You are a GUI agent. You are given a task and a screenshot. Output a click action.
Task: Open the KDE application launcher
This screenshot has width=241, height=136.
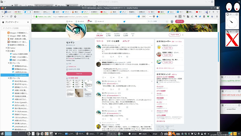click(x=2, y=134)
